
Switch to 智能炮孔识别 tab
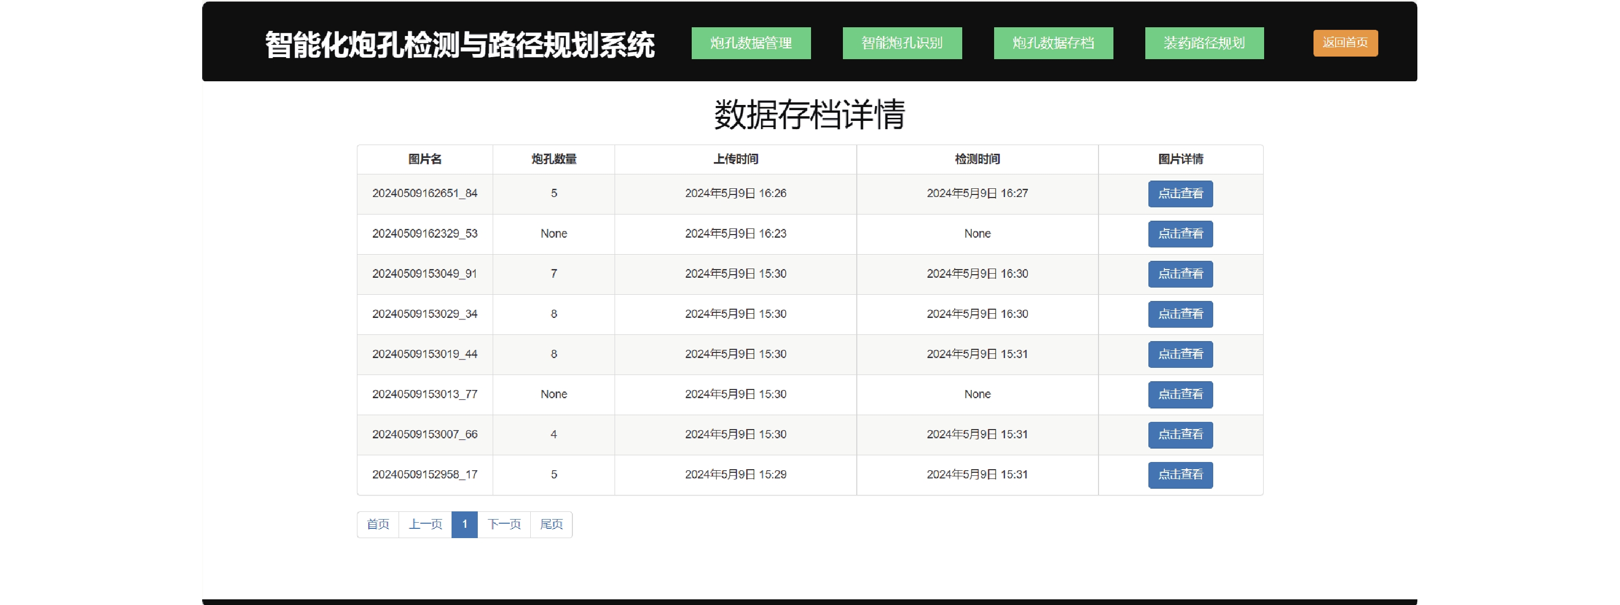coord(902,43)
